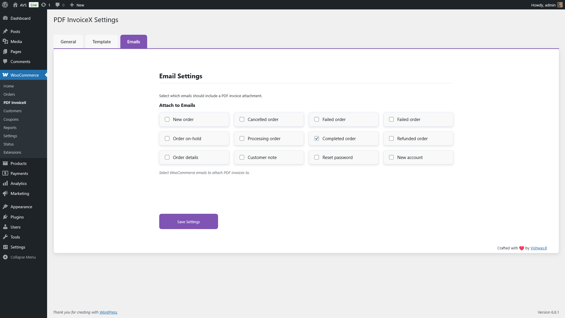Enable the Cancelled order checkbox
The image size is (565, 318).
[242, 119]
